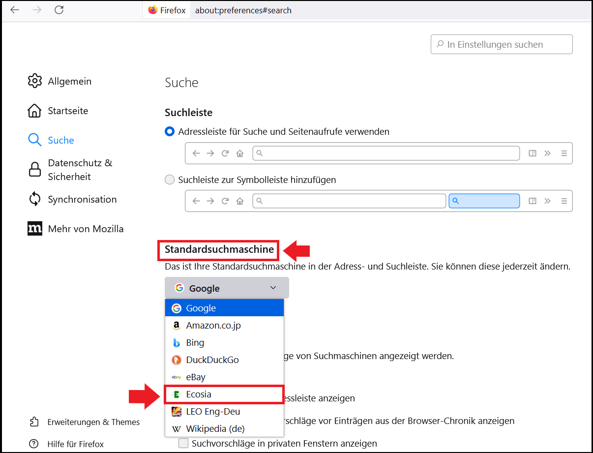Click the Mozilla logo icon
The width and height of the screenshot is (593, 453).
pos(34,229)
